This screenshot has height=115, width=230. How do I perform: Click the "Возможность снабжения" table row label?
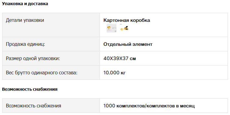[34, 106]
